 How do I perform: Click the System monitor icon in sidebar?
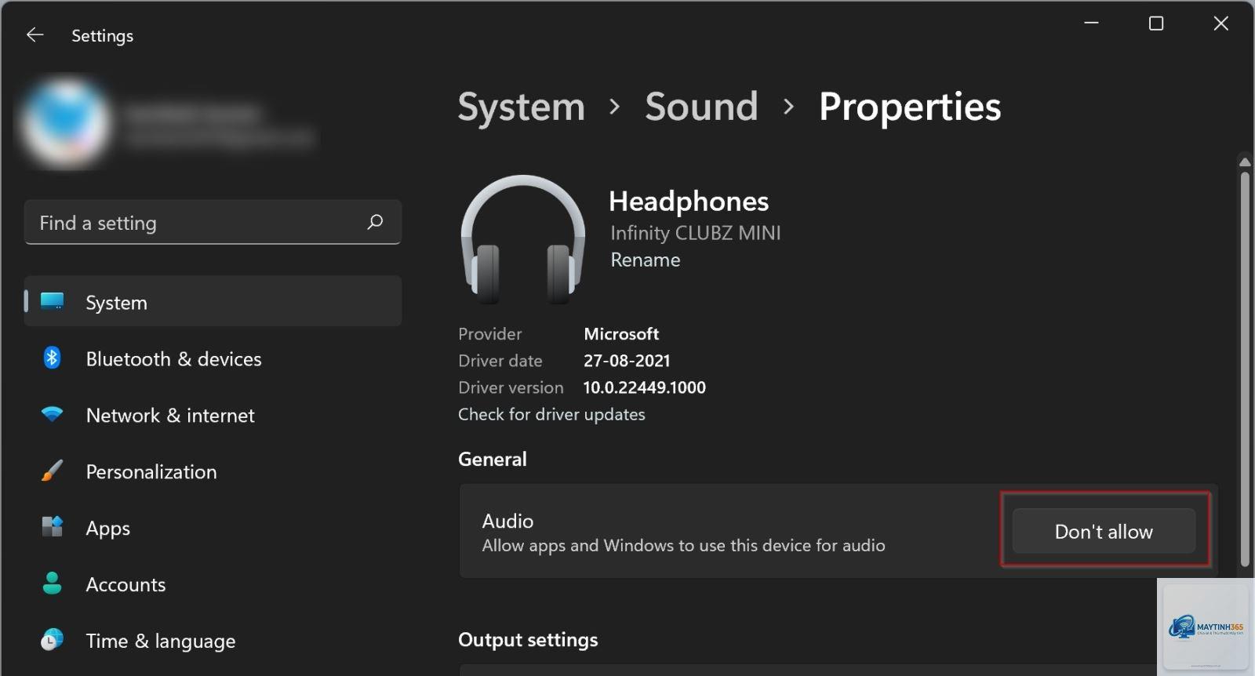(53, 301)
